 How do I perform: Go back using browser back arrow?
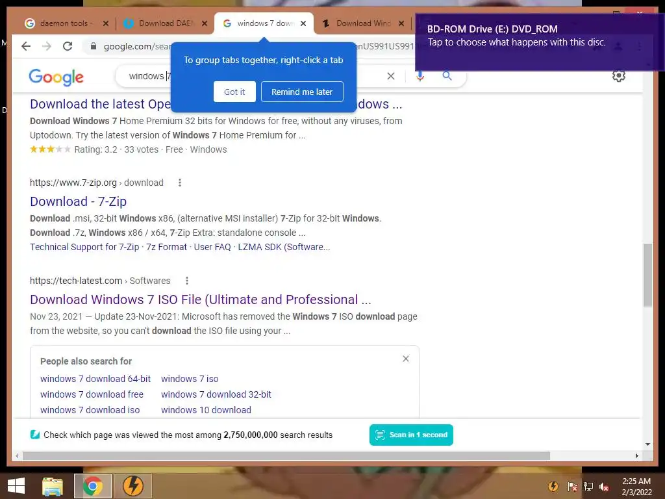point(26,46)
